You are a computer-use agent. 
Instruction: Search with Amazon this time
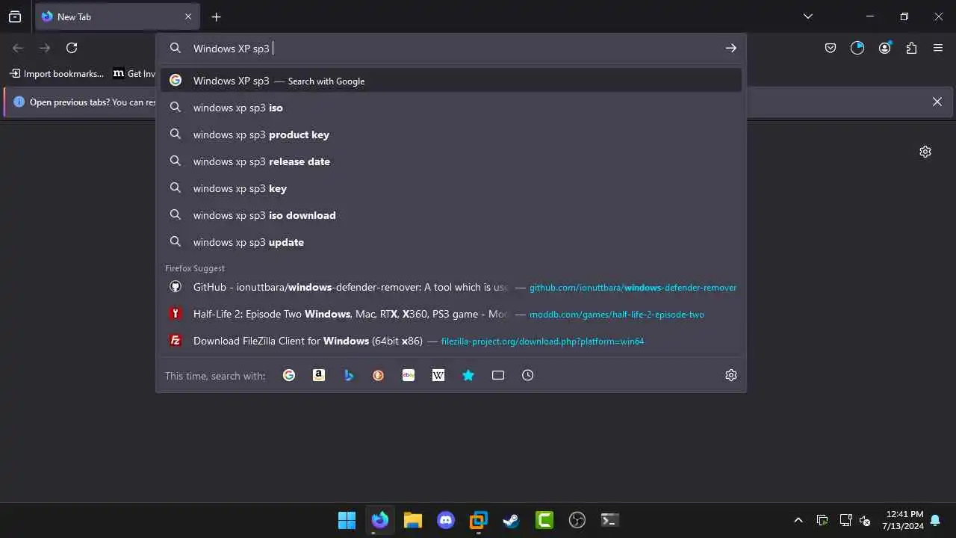tap(319, 375)
